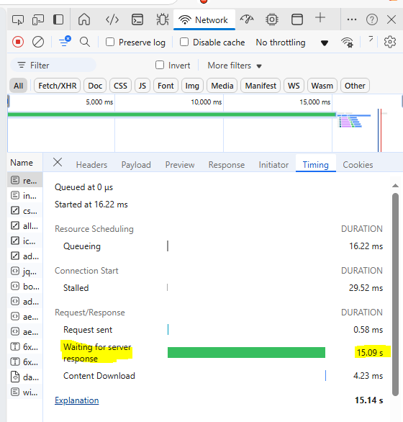Open the Search icon in Network toolbar

point(85,42)
